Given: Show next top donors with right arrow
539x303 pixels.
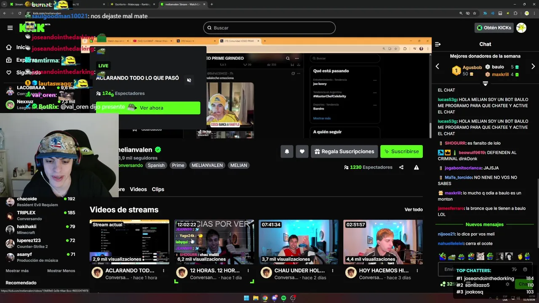Looking at the screenshot, I should point(533,66).
